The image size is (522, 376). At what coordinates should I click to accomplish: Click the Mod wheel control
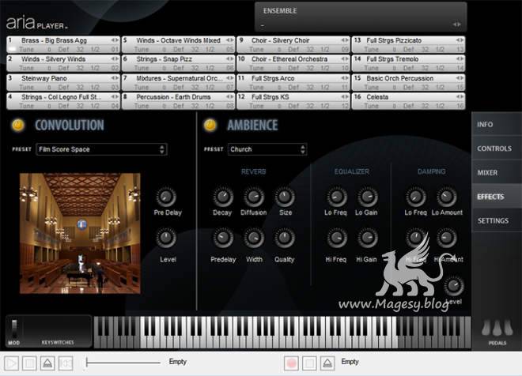click(x=14, y=329)
